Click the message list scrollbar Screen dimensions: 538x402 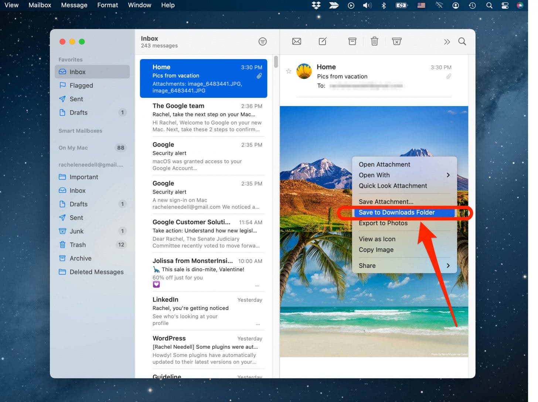coord(276,62)
